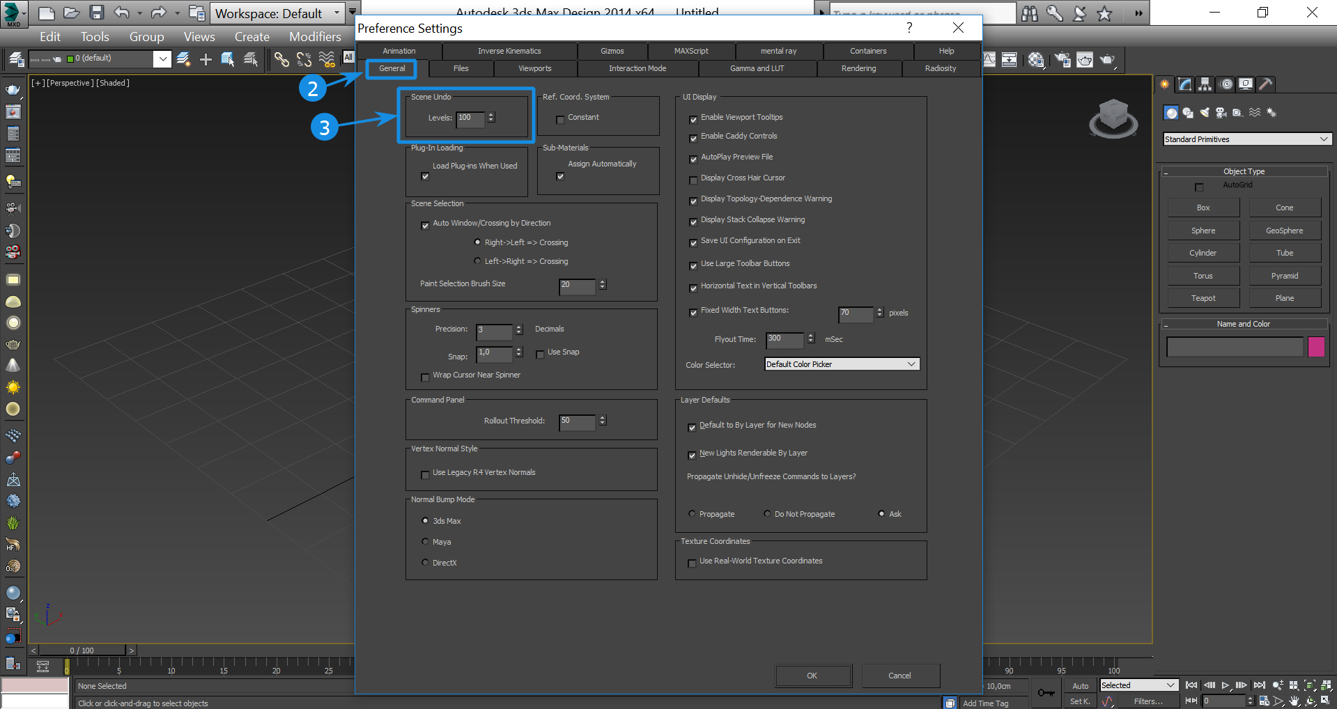Select the Shapes category icon
Image resolution: width=1337 pixels, height=709 pixels.
tap(1188, 113)
